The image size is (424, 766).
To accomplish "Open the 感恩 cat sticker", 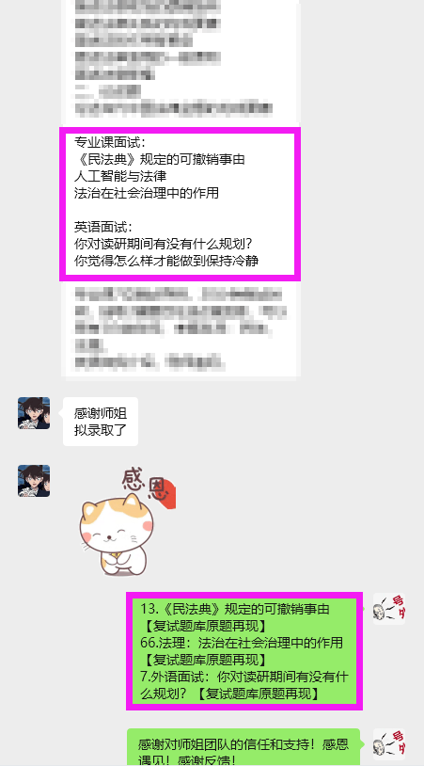I will (127, 521).
